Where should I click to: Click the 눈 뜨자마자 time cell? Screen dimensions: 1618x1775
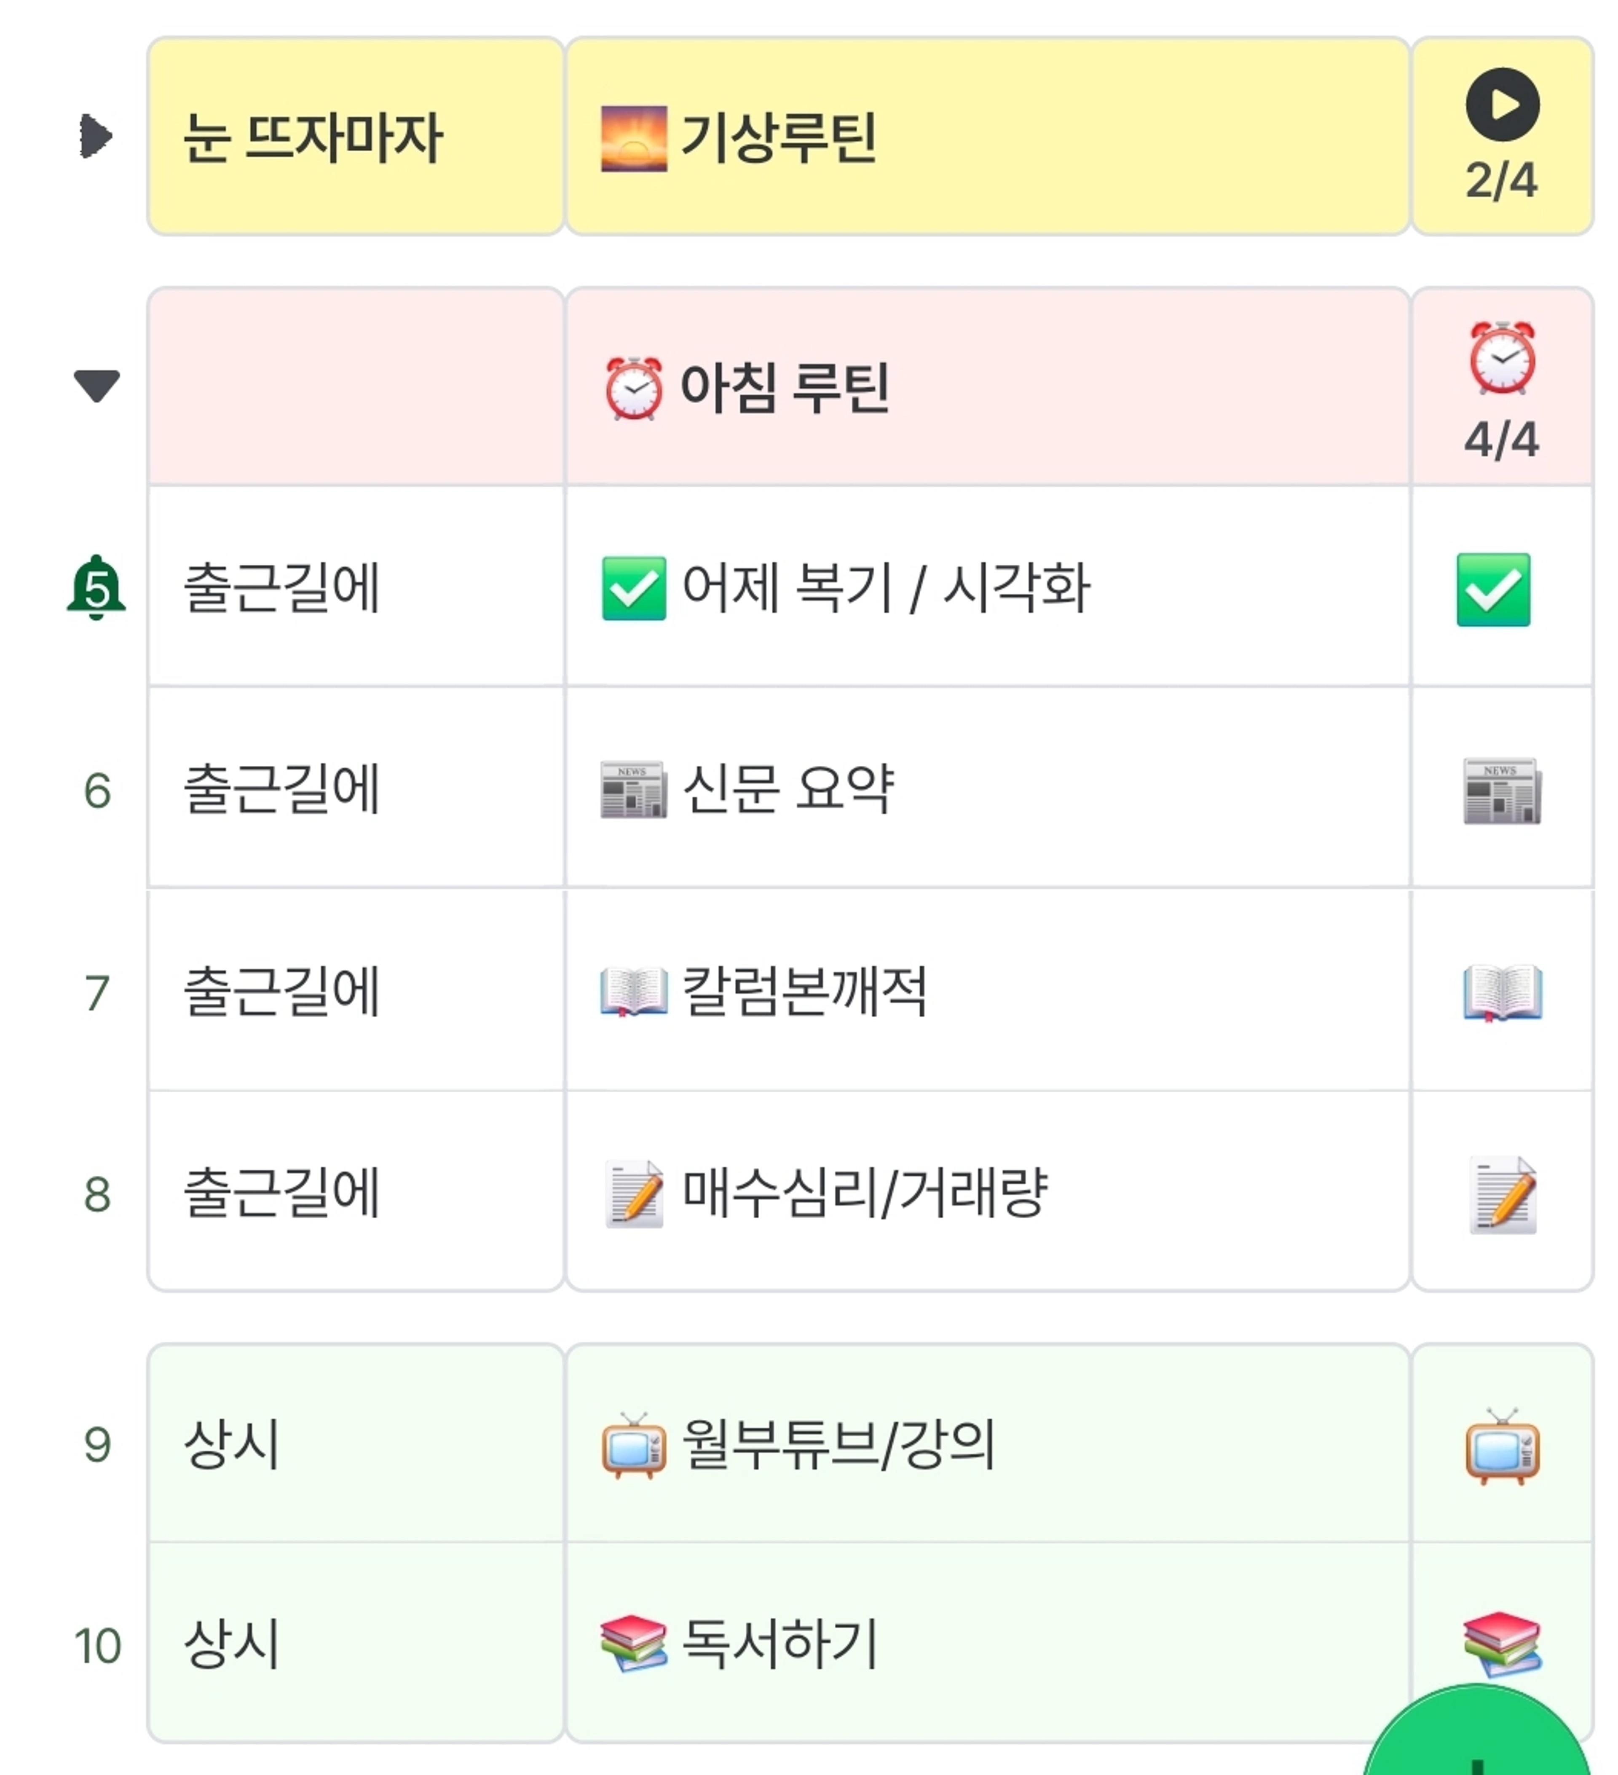pyautogui.click(x=355, y=137)
